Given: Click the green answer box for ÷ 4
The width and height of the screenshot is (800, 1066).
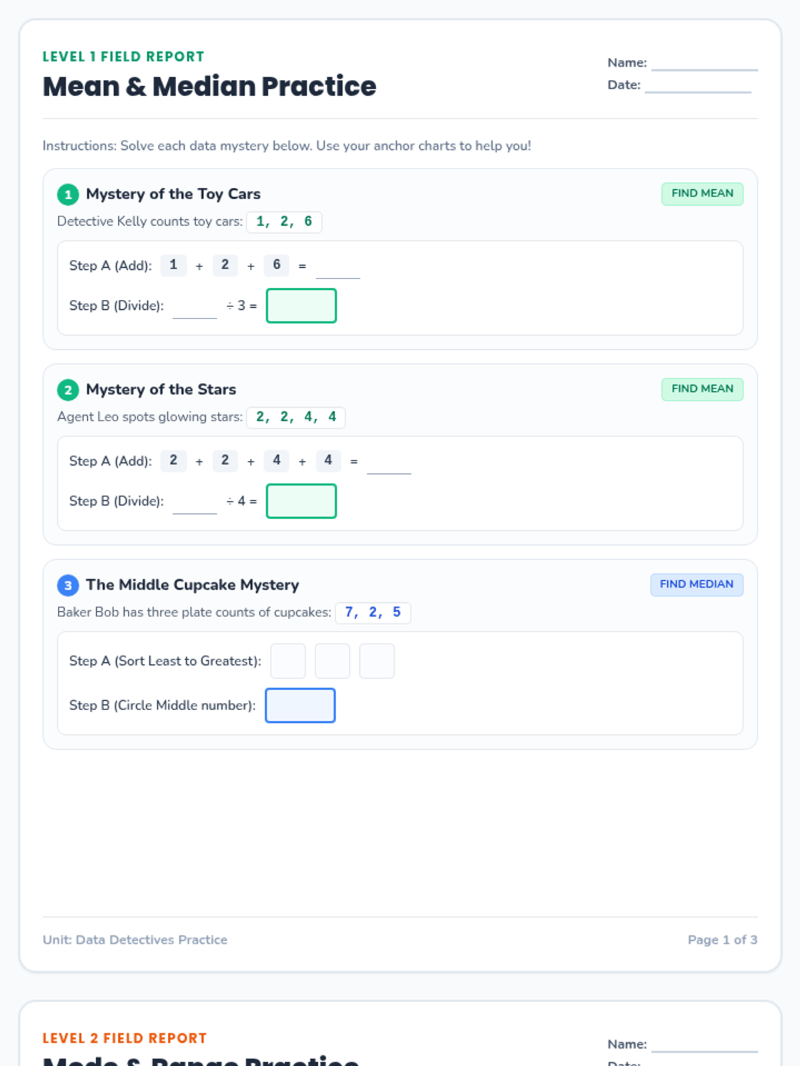Looking at the screenshot, I should [x=301, y=501].
